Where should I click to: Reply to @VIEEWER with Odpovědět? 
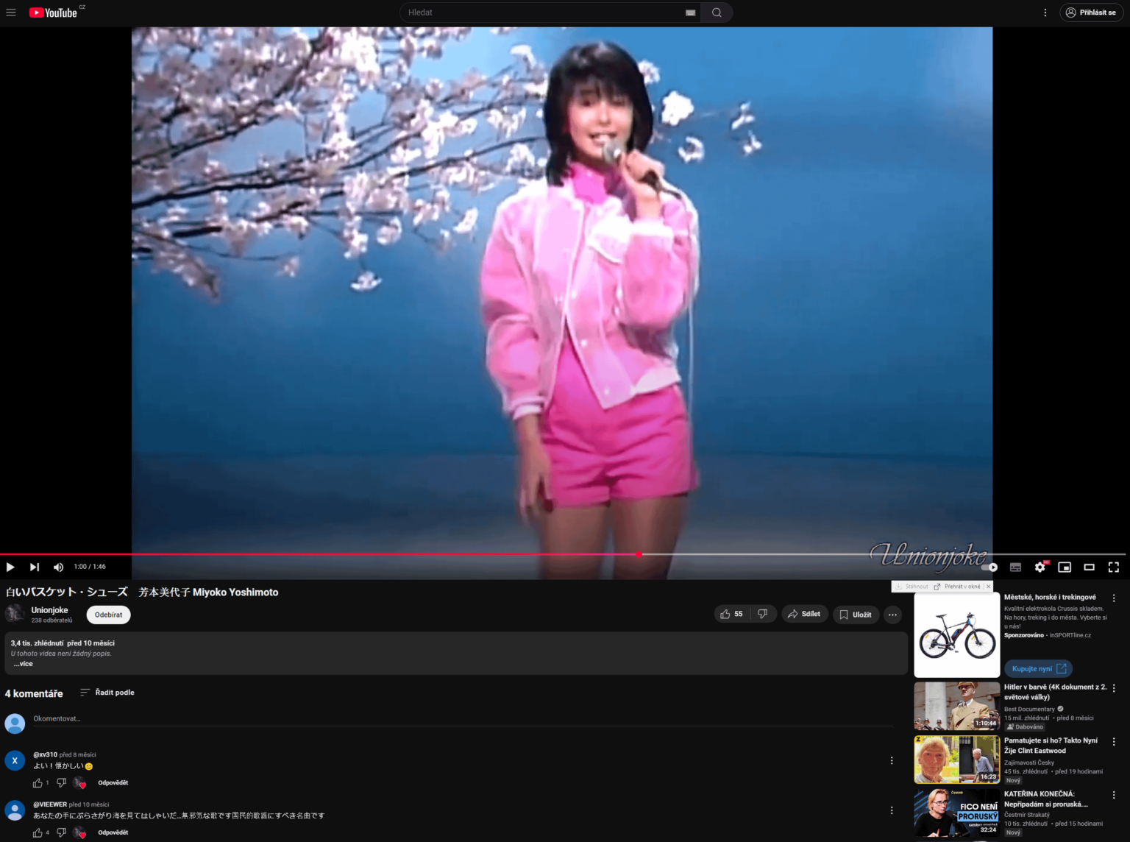coord(113,832)
